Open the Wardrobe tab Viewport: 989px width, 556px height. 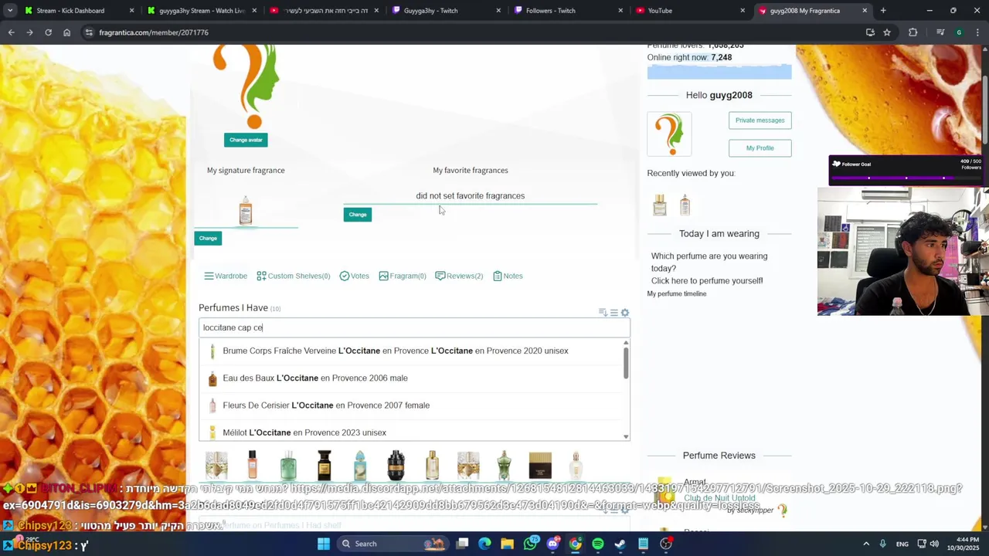(x=226, y=276)
